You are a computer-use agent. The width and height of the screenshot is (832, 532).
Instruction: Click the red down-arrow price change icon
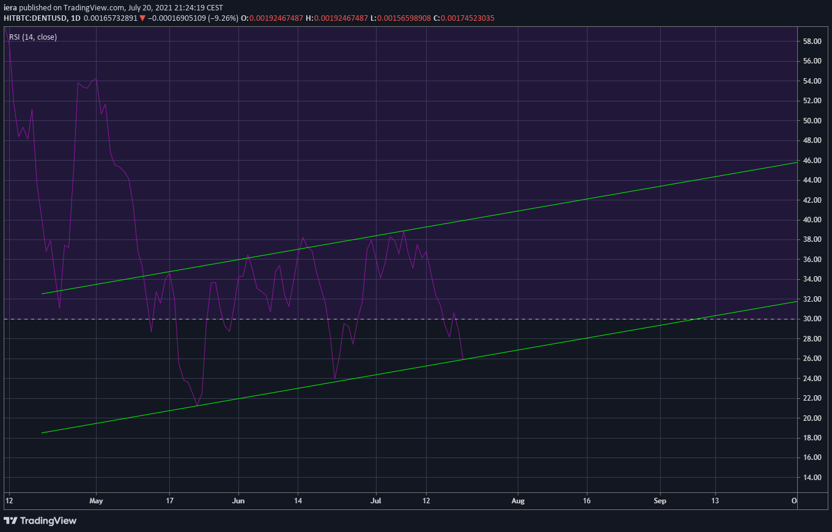point(142,18)
